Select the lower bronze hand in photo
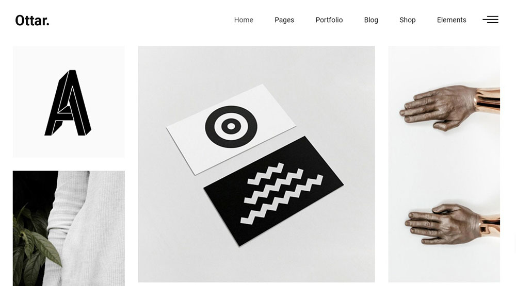 pyautogui.click(x=452, y=224)
